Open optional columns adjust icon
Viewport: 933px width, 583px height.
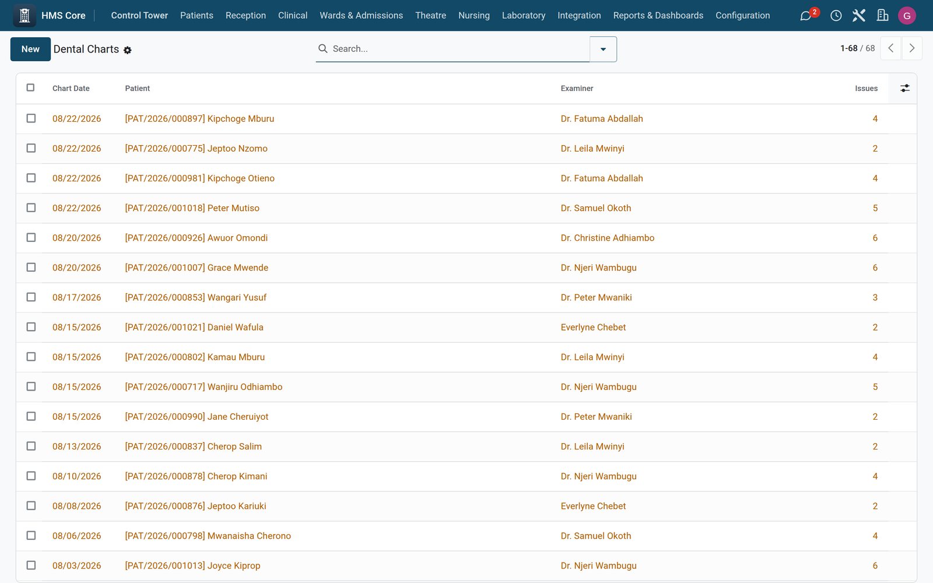point(904,88)
